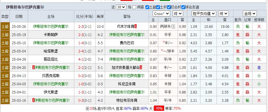Click the 进球数 column header
This screenshot has width=268, height=112.
[259, 20]
